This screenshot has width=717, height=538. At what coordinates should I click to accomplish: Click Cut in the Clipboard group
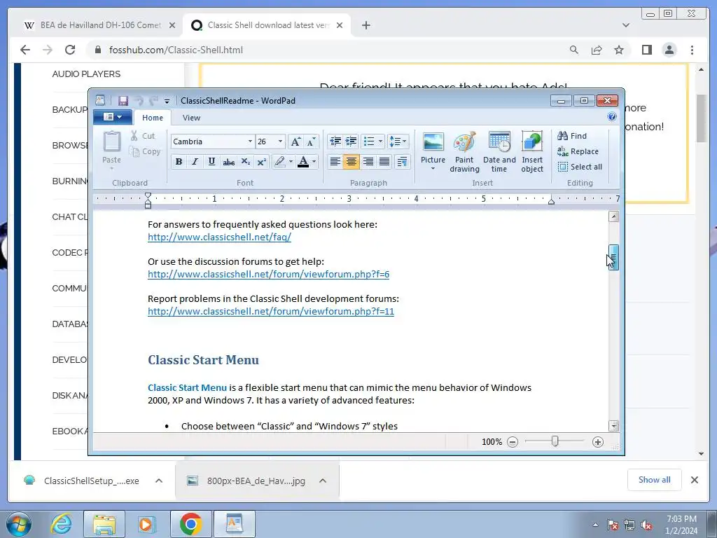click(x=143, y=136)
